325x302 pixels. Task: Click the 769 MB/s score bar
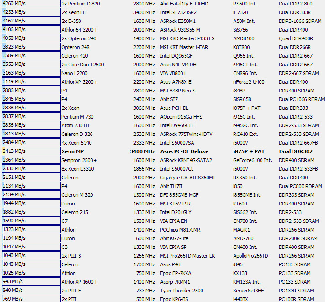[x=30, y=299]
